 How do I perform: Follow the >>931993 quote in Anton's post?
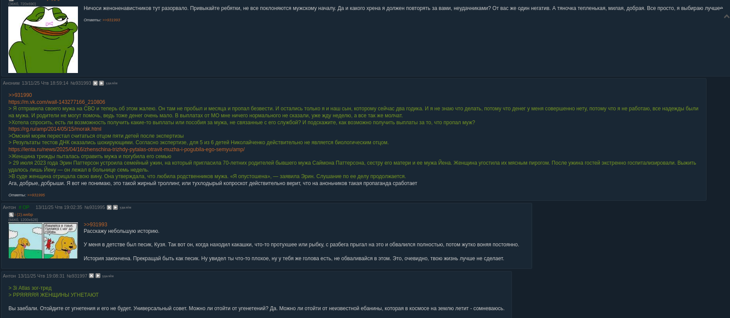pos(95,225)
